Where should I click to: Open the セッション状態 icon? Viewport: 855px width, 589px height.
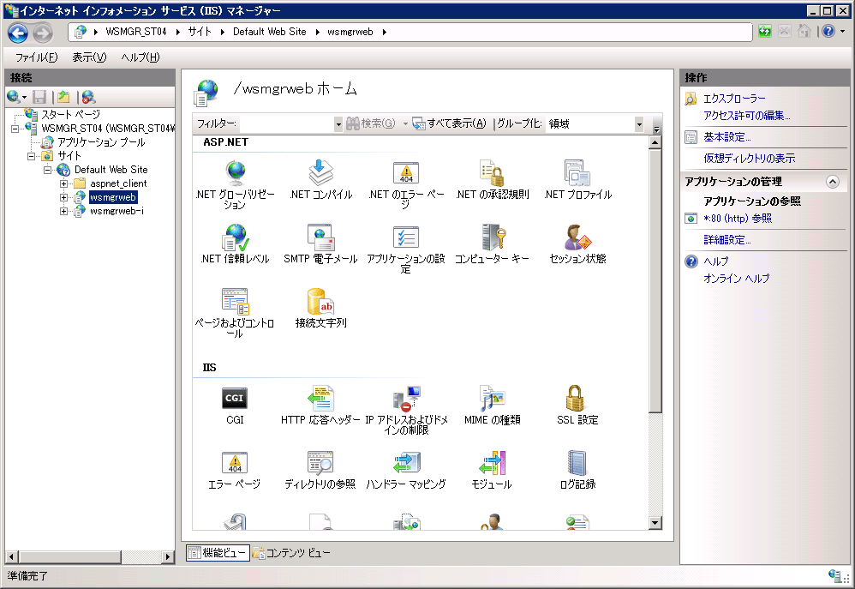point(577,237)
